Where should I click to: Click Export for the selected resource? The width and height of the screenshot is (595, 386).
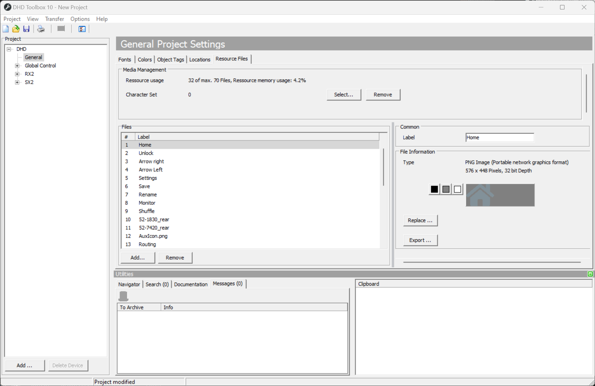(420, 240)
